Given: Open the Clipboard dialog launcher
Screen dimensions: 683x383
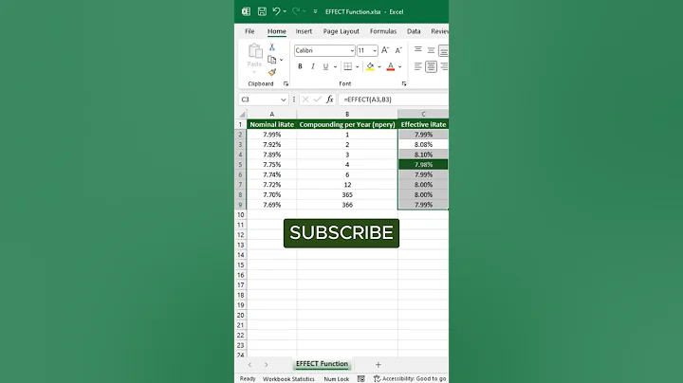Looking at the screenshot, I should 286,83.
